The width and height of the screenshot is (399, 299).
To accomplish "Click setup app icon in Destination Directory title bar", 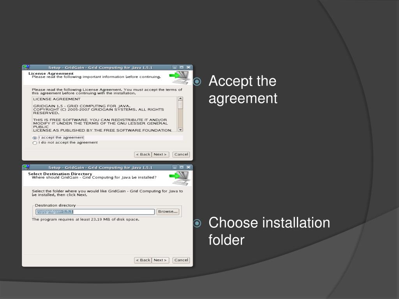I will tap(26, 167).
